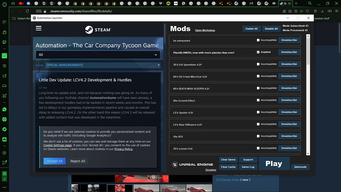Viewport: 341px width, 192px height.
Task: Launch the game with Play button
Action: pos(274,164)
